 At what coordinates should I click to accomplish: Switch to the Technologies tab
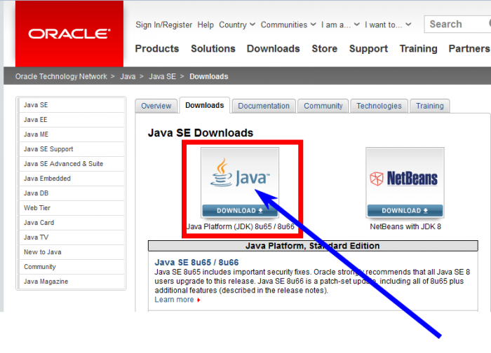(379, 106)
